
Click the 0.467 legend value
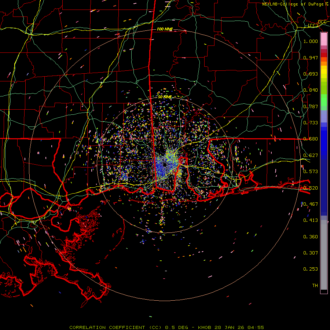click(x=311, y=204)
